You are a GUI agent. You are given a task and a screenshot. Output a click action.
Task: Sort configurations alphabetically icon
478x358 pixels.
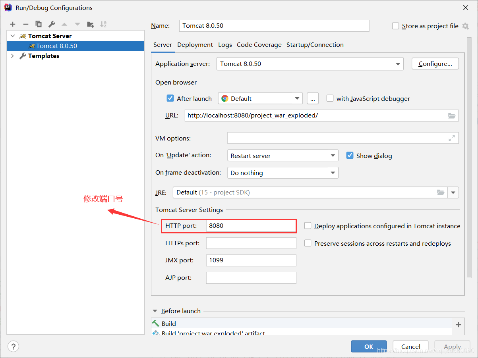(103, 24)
